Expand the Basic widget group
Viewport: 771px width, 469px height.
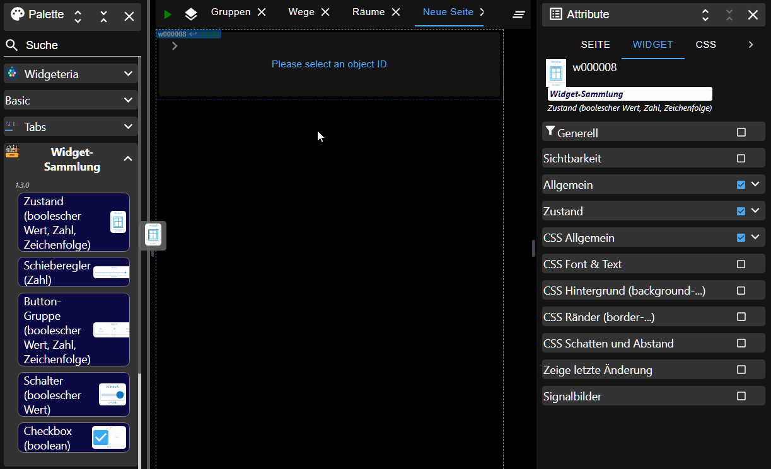[x=128, y=100]
